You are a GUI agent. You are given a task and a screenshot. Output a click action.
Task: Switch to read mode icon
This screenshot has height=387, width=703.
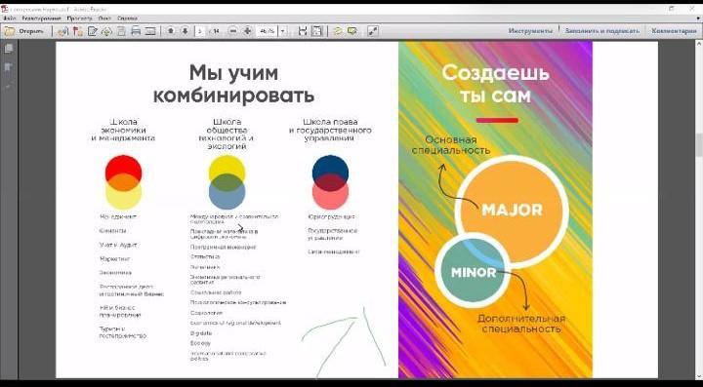pyautogui.click(x=373, y=31)
